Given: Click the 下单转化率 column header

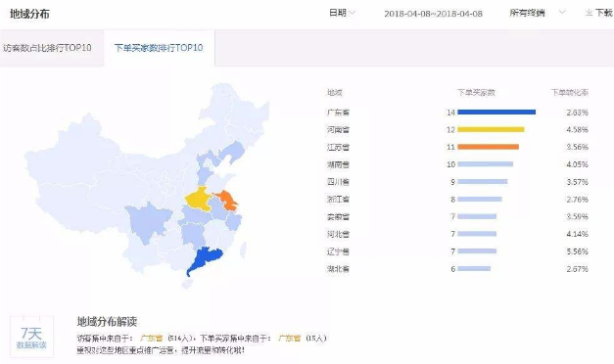Looking at the screenshot, I should click(569, 92).
